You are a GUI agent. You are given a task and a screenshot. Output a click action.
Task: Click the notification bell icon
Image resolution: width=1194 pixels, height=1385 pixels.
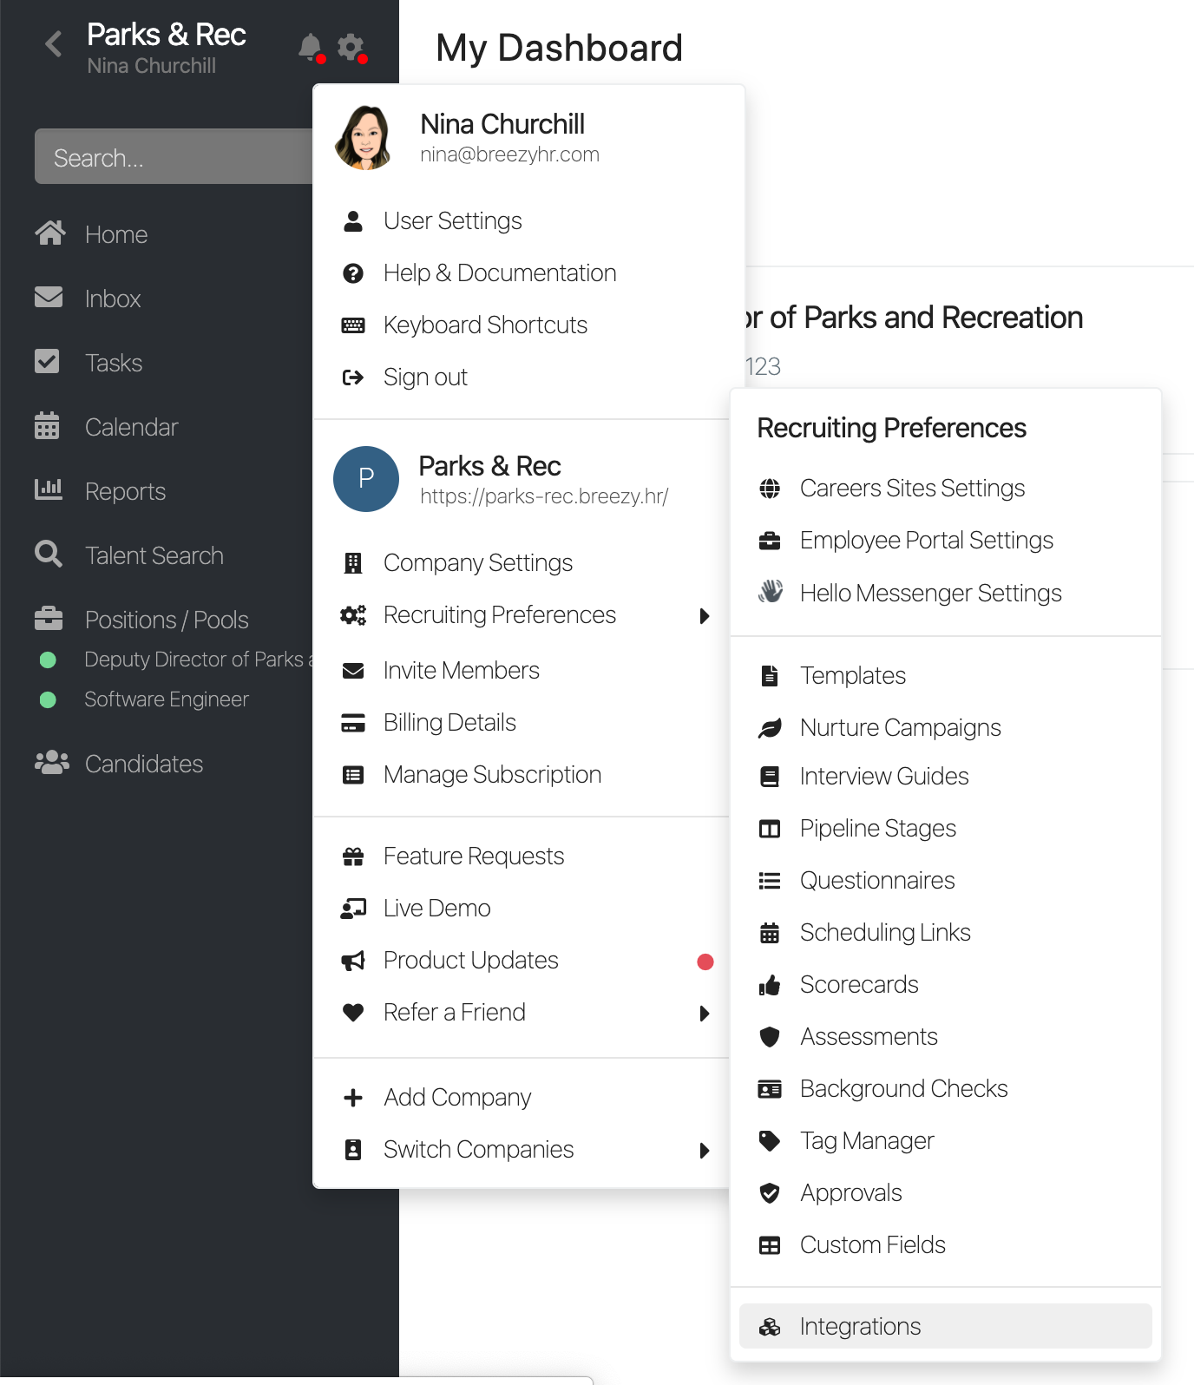309,46
